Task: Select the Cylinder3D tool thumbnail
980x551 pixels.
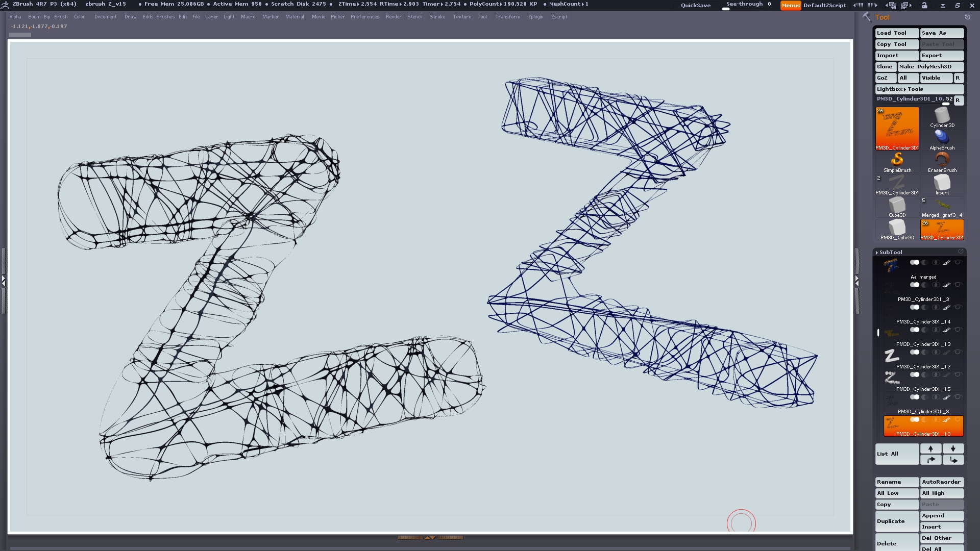Action: tap(942, 117)
